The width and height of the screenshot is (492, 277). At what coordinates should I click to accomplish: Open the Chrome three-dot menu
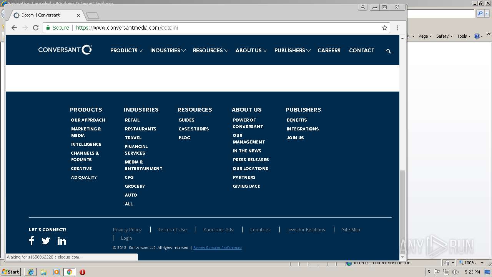point(397,28)
